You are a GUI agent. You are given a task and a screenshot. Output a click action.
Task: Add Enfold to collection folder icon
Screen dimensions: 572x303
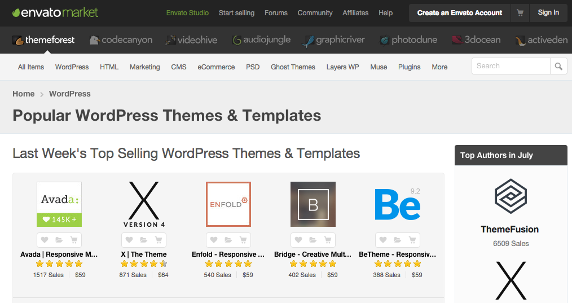point(228,240)
